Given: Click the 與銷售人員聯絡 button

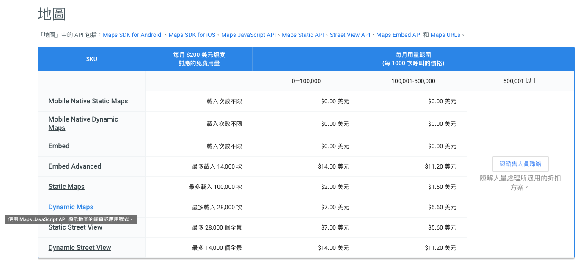Looking at the screenshot, I should (520, 164).
